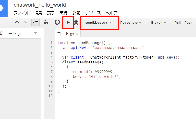Open the リソース menu
The image size is (196, 119).
[93, 13]
